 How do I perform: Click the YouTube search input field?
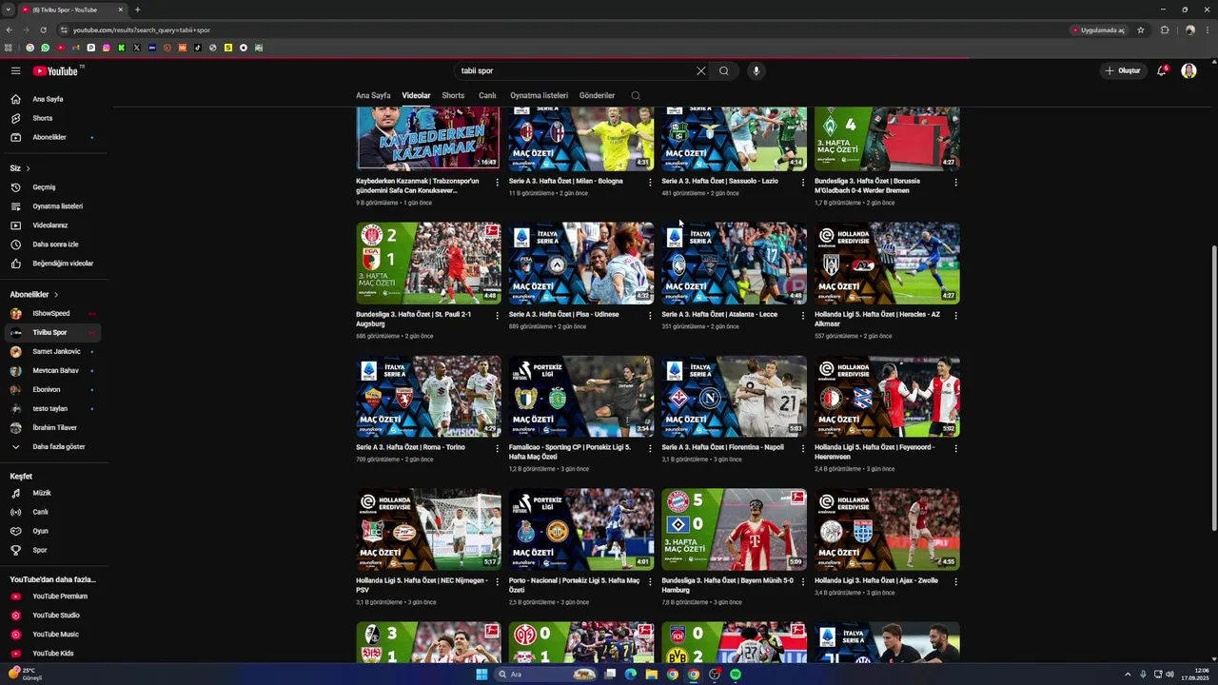pyautogui.click(x=576, y=70)
